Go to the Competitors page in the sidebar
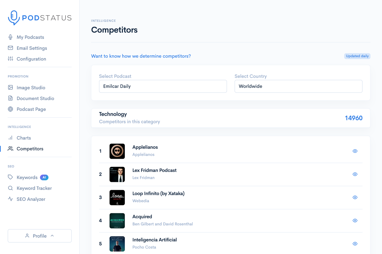The height and width of the screenshot is (254, 382). coord(30,149)
